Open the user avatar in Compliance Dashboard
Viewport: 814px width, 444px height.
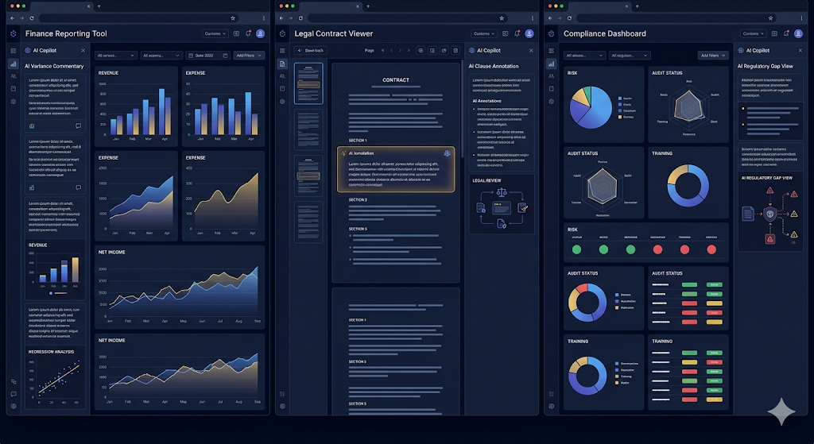pos(798,33)
